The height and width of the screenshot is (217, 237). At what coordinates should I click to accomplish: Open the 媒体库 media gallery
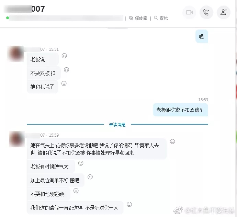(x=138, y=18)
